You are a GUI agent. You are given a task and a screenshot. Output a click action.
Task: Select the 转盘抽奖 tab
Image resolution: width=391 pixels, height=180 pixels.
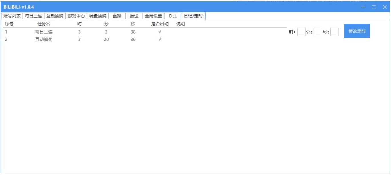pyautogui.click(x=98, y=16)
